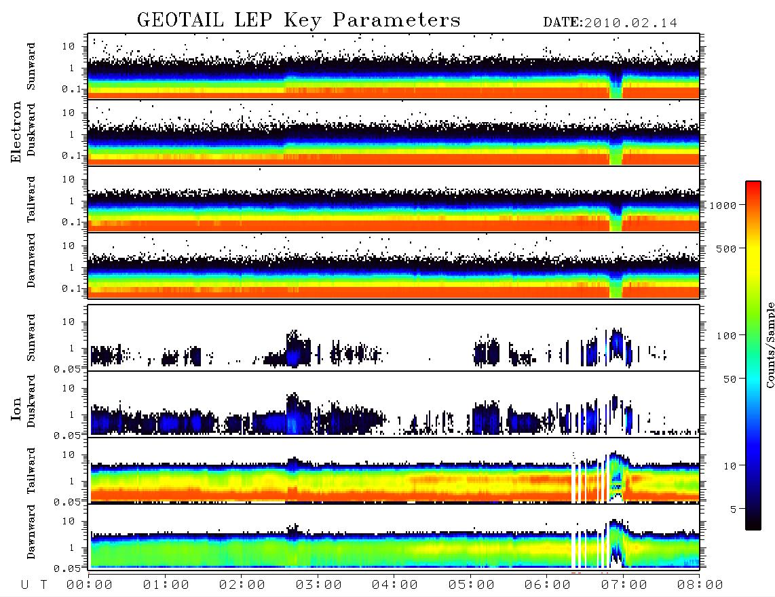Select the Electron Duskward spectrogram panel
Image resolution: width=775 pixels, height=597 pixels.
[x=394, y=133]
